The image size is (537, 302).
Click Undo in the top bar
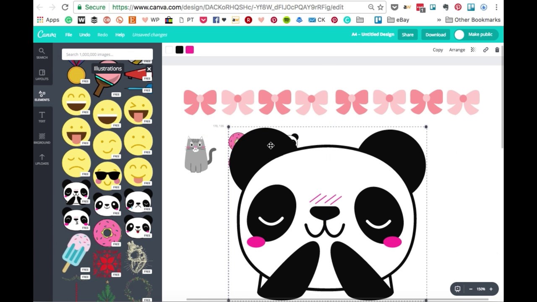pyautogui.click(x=85, y=35)
